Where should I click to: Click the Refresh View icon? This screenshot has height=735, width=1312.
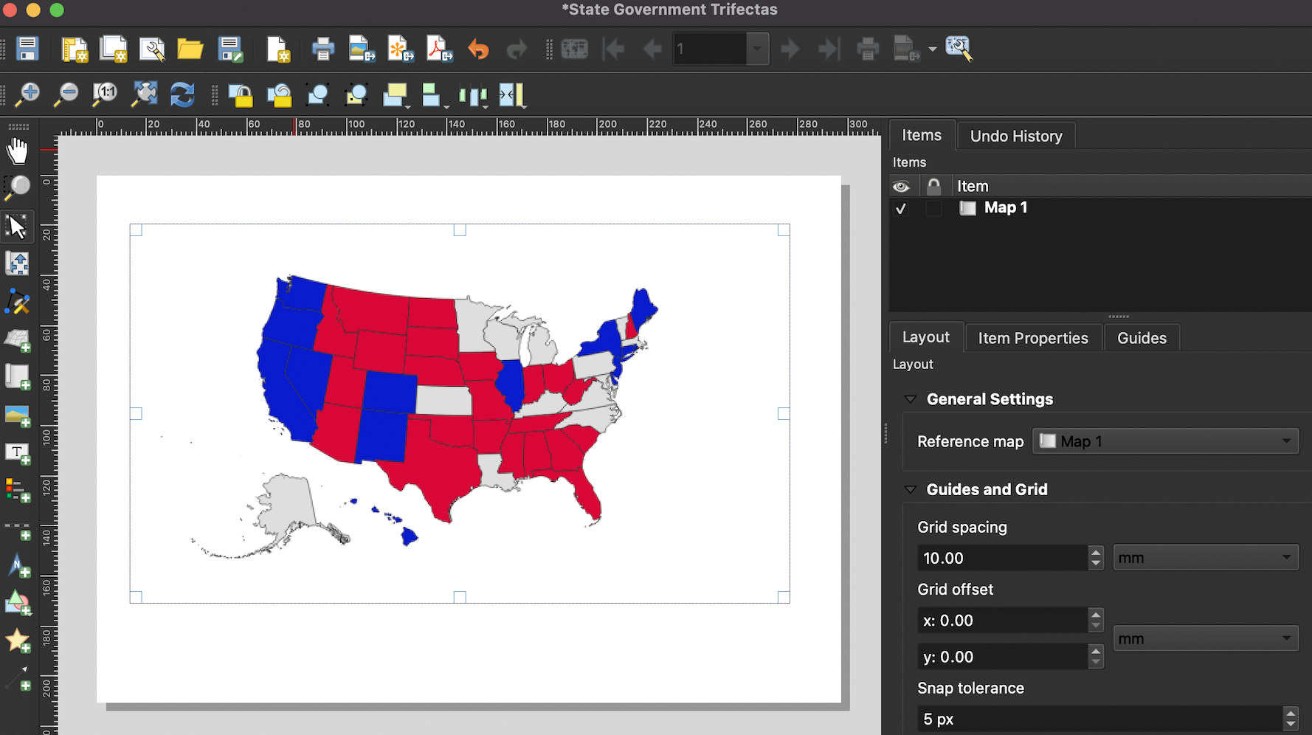(x=182, y=95)
